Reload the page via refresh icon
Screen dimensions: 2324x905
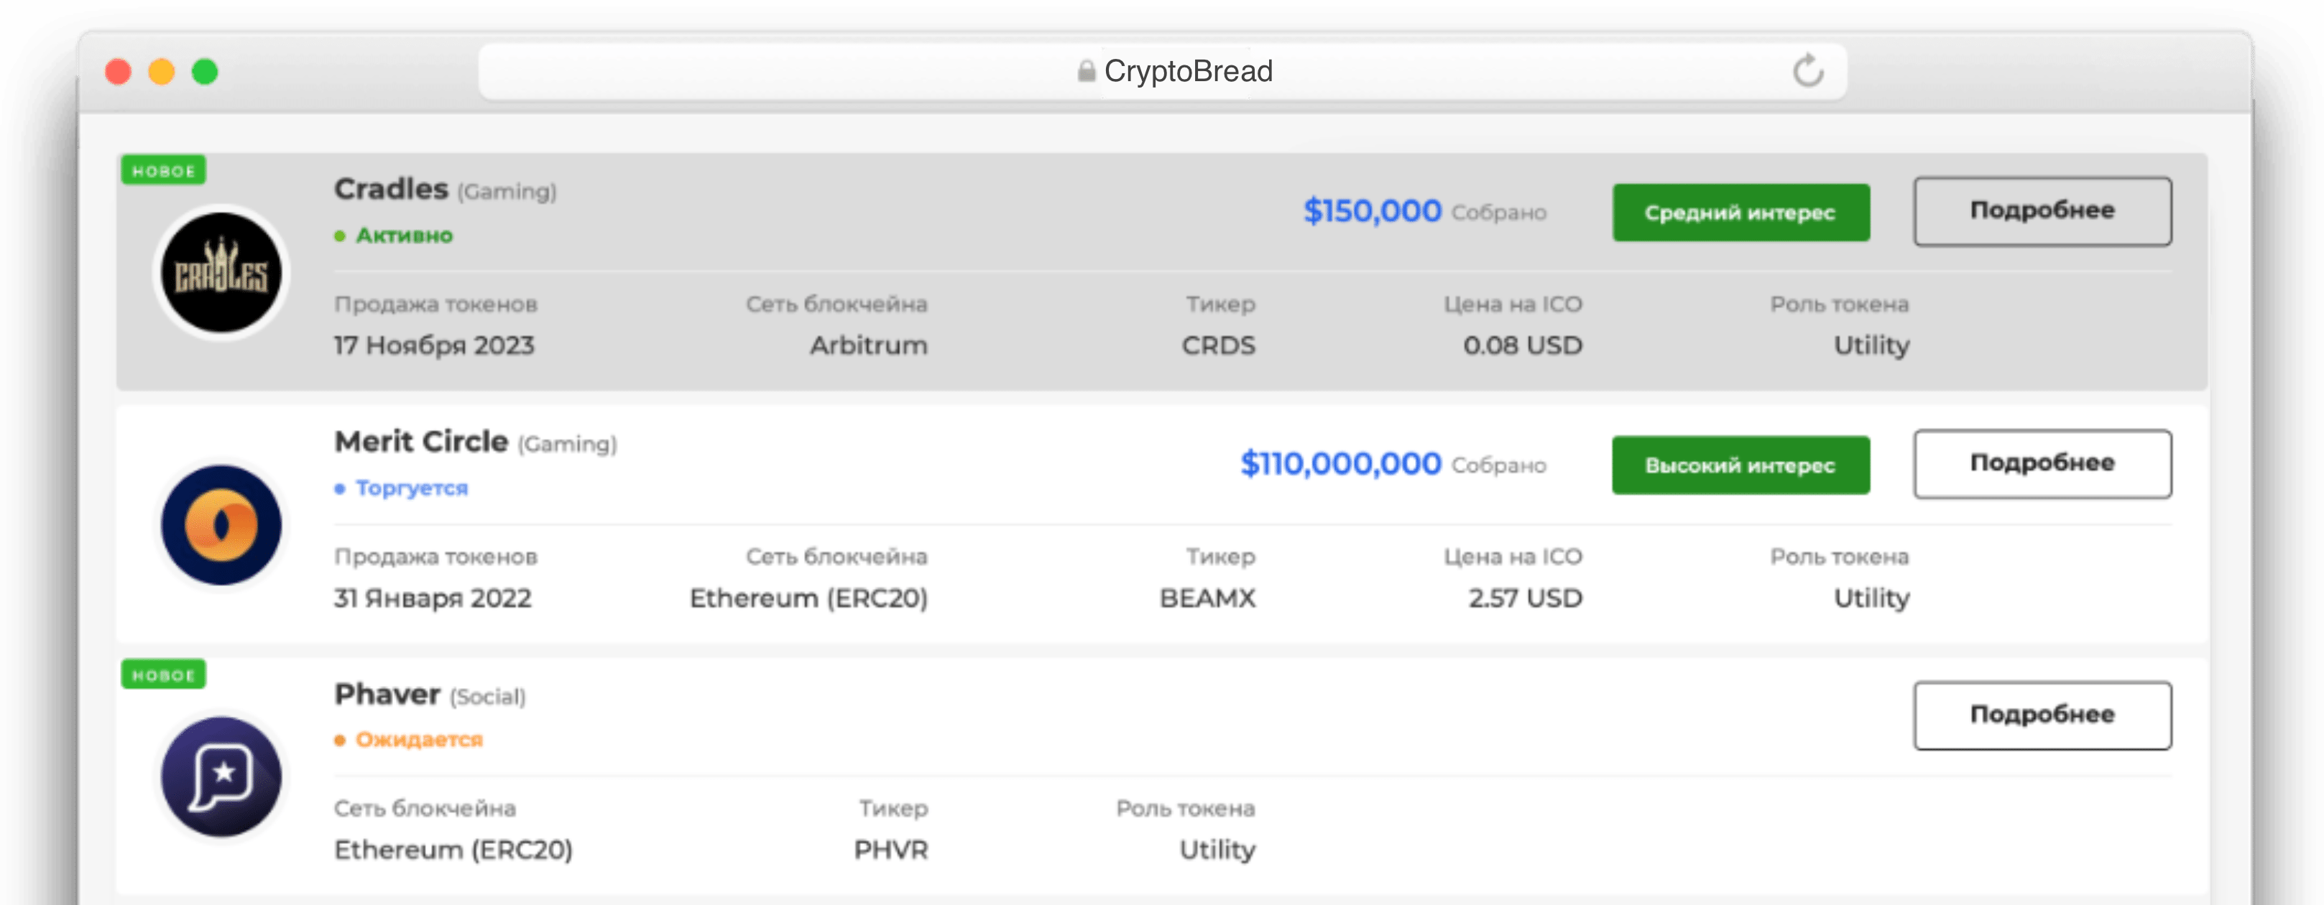coord(1807,70)
